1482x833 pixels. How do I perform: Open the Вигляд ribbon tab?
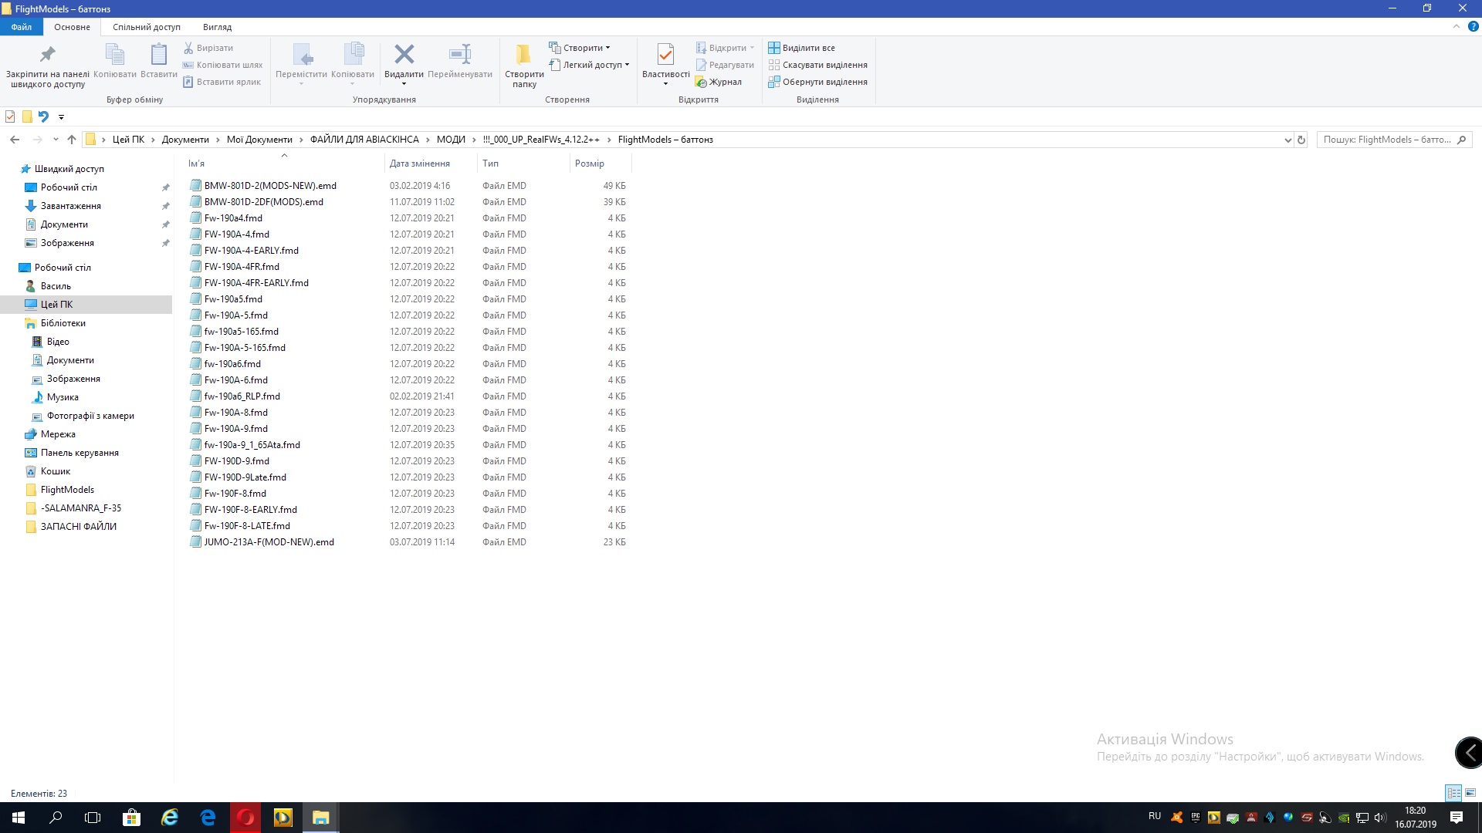217,27
